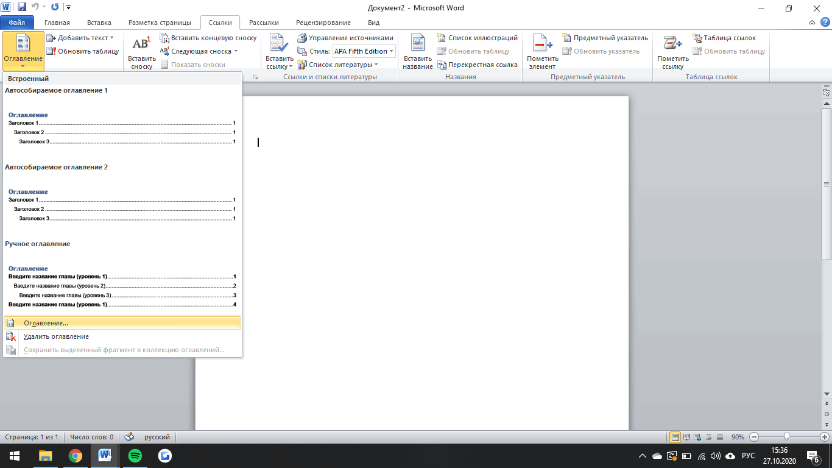Screen dimensions: 832x468
Task: Toggle the Print Layout view button
Action: (x=675, y=437)
